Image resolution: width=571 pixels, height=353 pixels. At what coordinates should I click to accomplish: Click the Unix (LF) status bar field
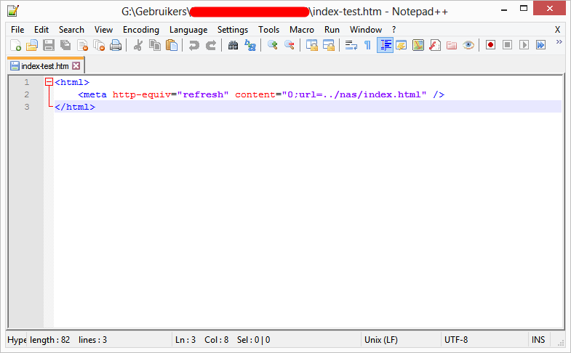380,340
